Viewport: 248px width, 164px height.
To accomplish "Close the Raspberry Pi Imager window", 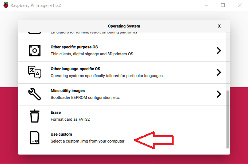I will coord(240,5).
